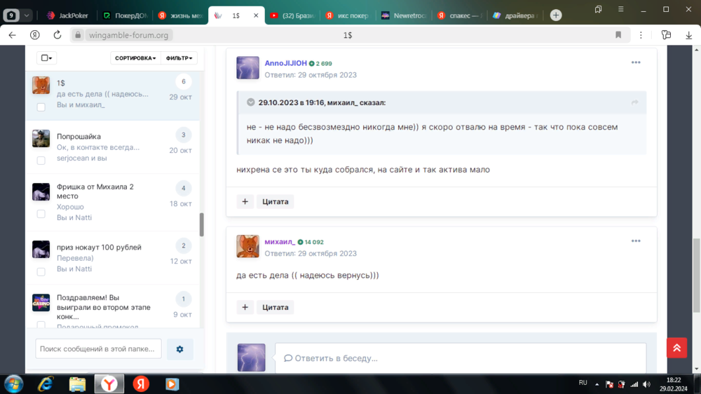Click the message search input field
This screenshot has width=701, height=394.
coord(98,349)
